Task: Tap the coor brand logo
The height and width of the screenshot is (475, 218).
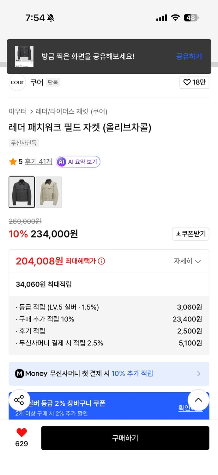Action: (x=17, y=82)
